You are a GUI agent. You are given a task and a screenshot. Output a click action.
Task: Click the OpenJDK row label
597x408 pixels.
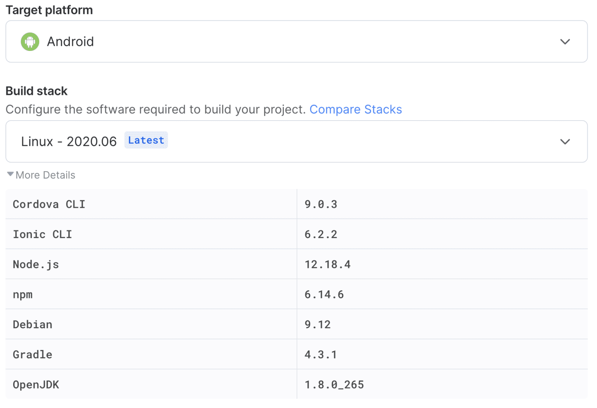(x=36, y=385)
